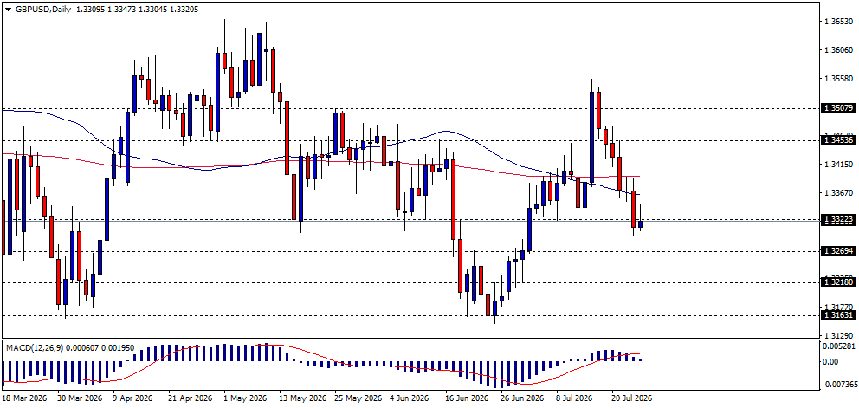Viewport: 859px width, 408px height.
Task: Click the 9 Apr 2026 date label
Action: pos(133,397)
